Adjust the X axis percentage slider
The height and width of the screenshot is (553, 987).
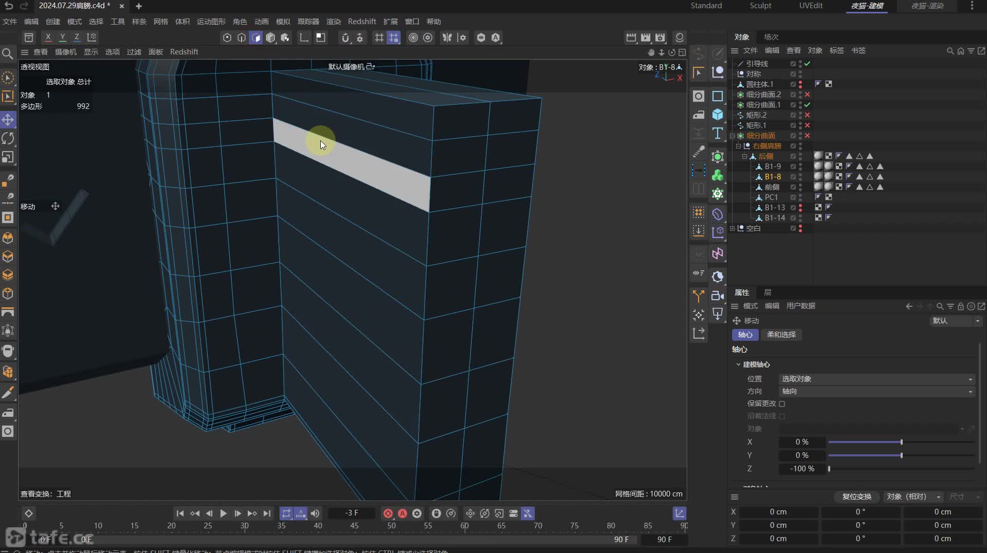(901, 442)
